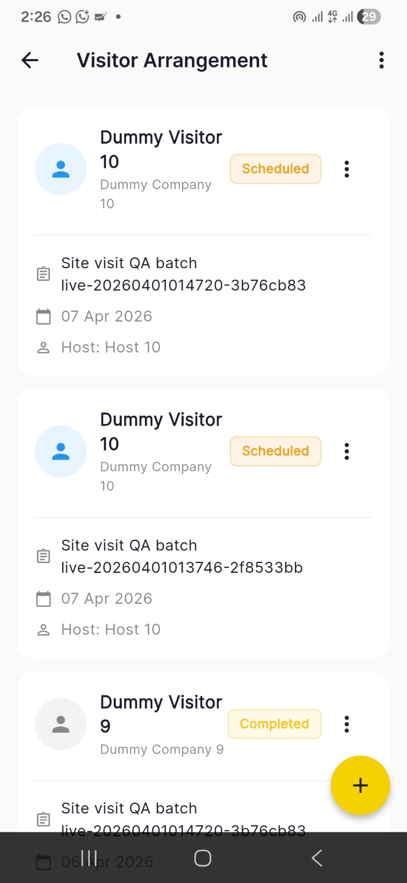Open the header three-dot overflow menu
Image resolution: width=407 pixels, height=883 pixels.
(x=381, y=60)
